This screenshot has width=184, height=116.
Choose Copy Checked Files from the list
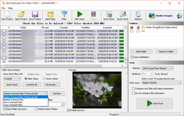point(26,105)
